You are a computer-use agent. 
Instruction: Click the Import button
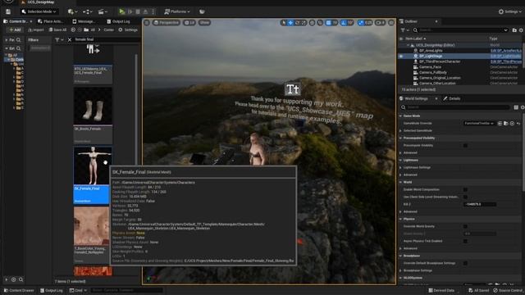tap(36, 29)
